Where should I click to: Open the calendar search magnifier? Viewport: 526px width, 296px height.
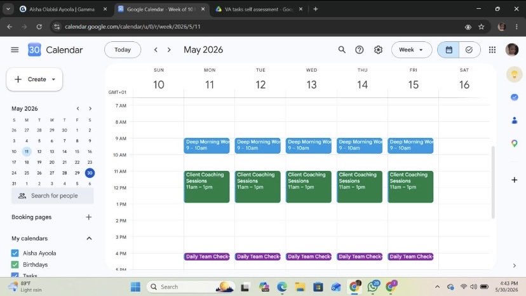pos(342,50)
